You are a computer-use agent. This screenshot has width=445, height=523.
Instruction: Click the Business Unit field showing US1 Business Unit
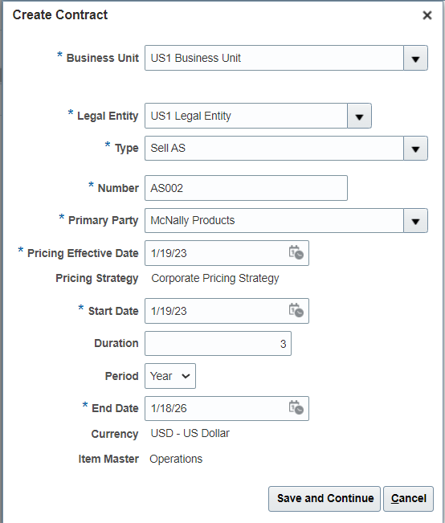click(274, 58)
